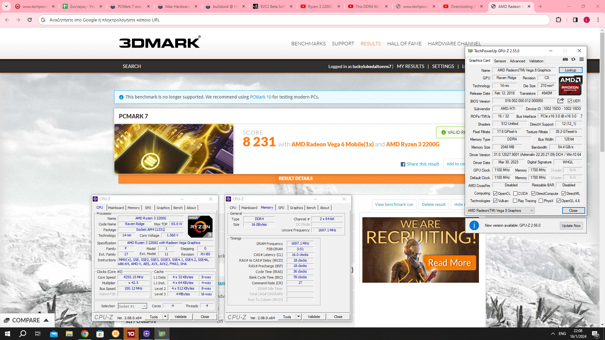Screen dimensions: 605x340
Task: Open Socket #1 selection dropdown
Action: [x=132, y=306]
